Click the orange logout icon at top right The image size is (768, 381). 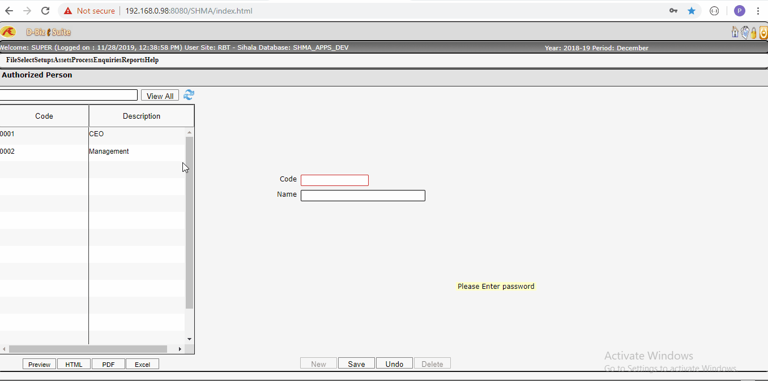763,32
